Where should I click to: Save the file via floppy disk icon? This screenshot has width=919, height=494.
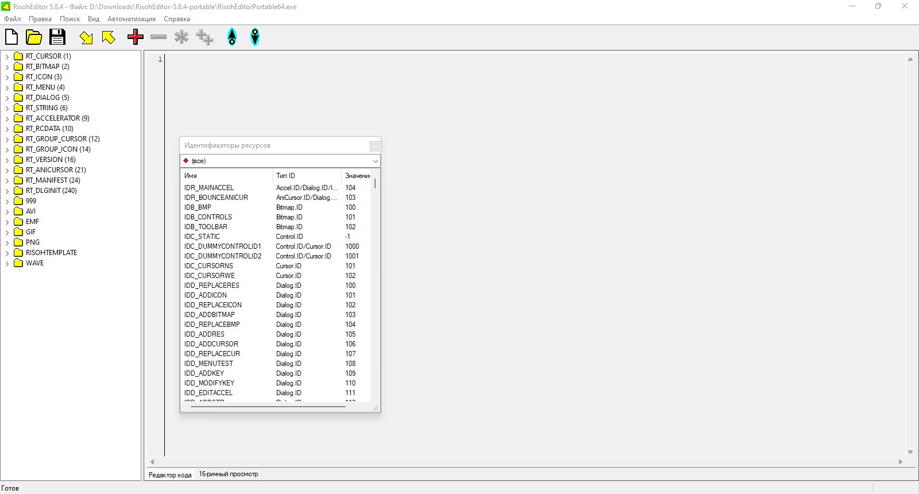tap(57, 37)
